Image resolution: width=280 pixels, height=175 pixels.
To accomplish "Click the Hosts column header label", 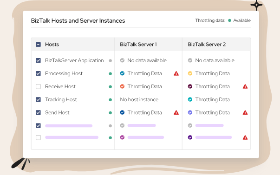I will (52, 44).
